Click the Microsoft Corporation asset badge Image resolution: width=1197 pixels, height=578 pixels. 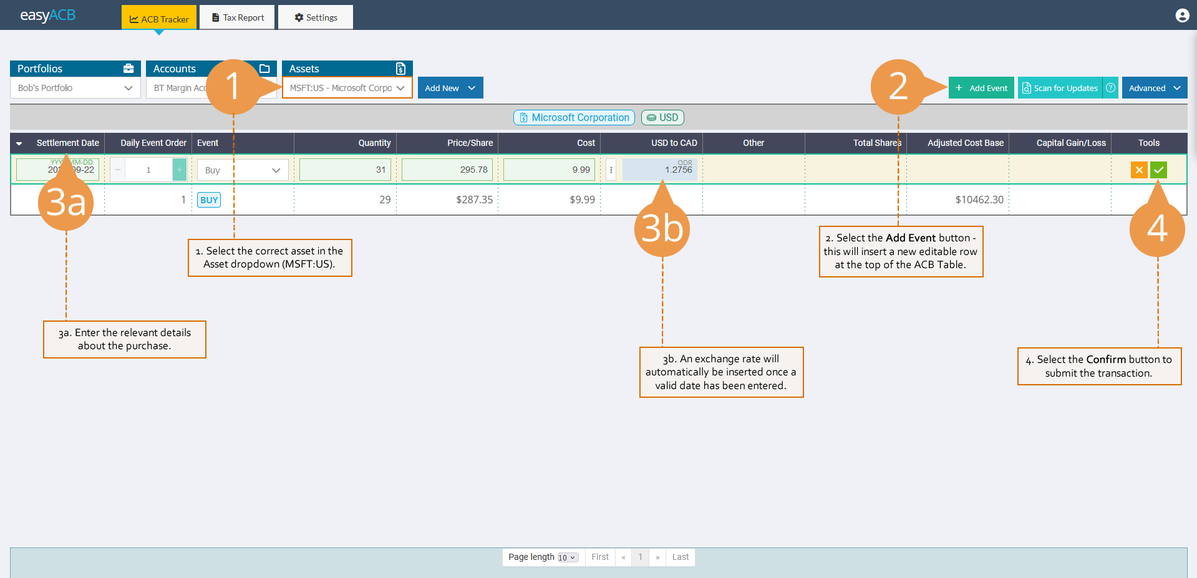tap(573, 117)
